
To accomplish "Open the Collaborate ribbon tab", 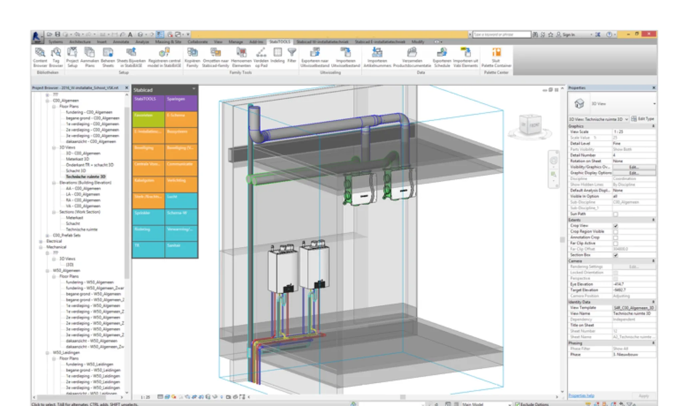I will point(198,42).
